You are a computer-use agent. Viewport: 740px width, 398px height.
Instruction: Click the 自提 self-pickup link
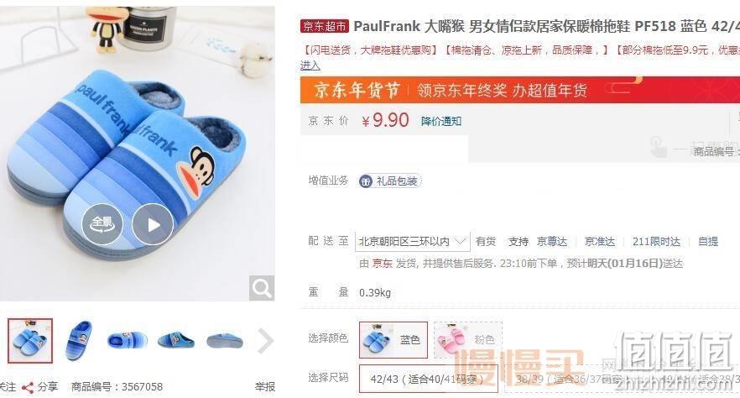708,242
